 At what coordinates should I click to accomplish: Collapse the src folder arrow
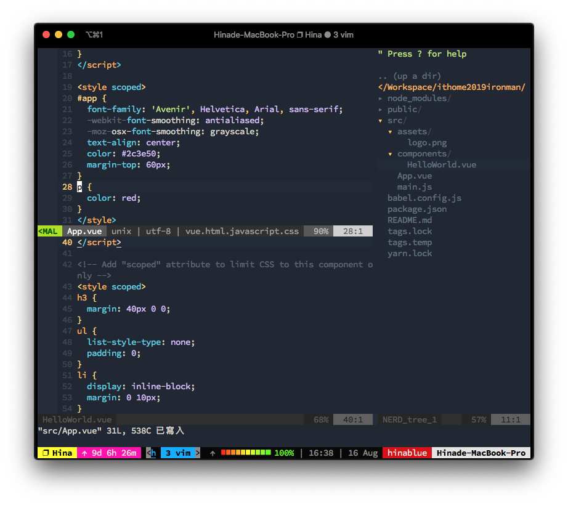(380, 121)
